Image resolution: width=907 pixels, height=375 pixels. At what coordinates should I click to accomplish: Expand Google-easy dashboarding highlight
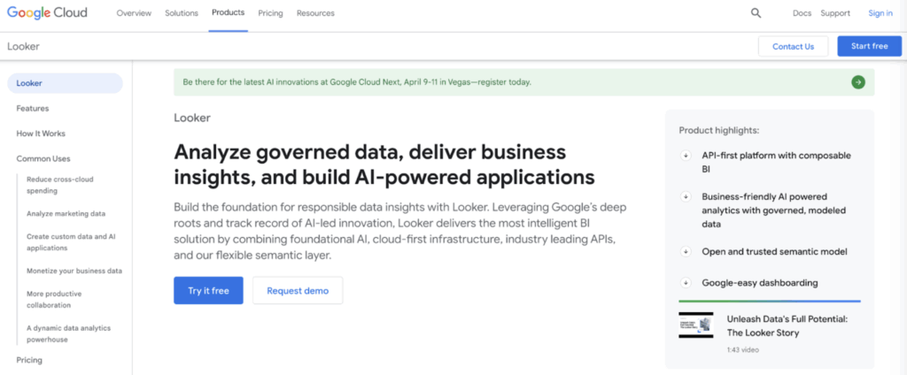tap(686, 283)
